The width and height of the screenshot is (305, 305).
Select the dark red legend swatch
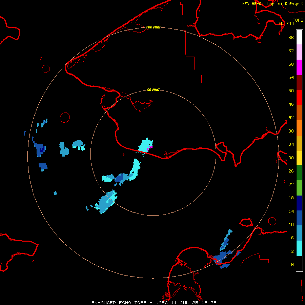click(299, 83)
